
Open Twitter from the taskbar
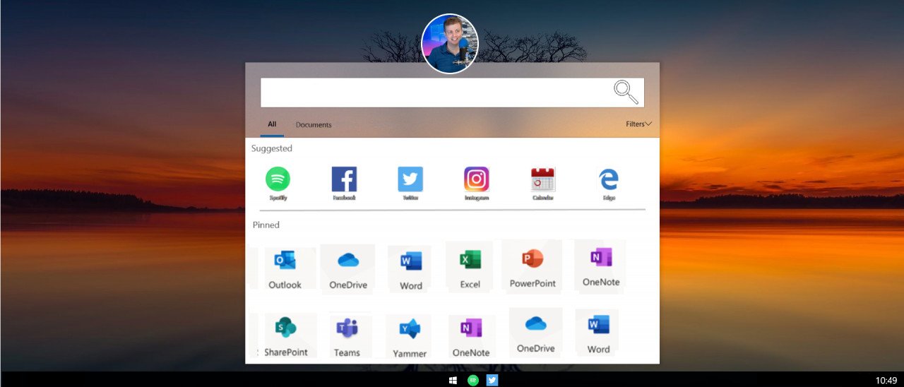click(492, 380)
